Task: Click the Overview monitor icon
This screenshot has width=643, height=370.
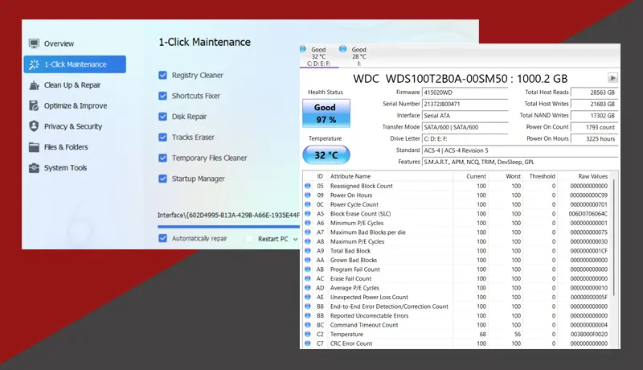Action: 34,43
